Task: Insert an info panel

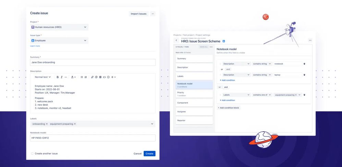Action: (x=108, y=77)
